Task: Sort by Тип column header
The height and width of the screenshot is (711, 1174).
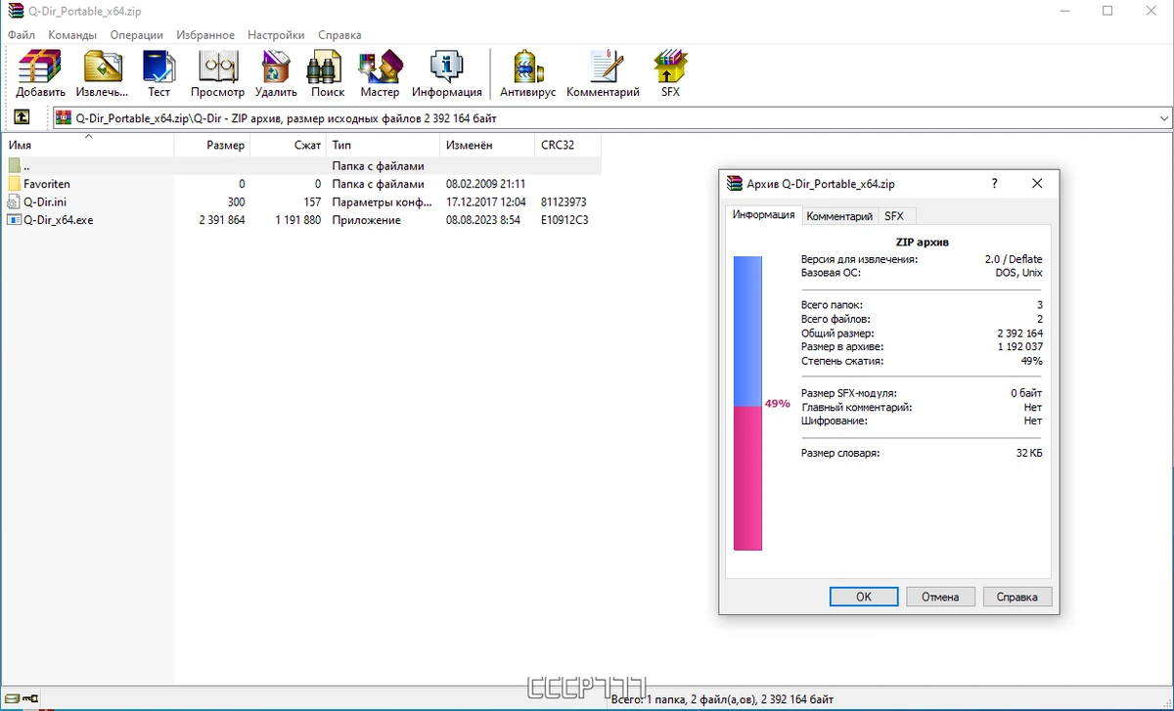Action: point(383,145)
